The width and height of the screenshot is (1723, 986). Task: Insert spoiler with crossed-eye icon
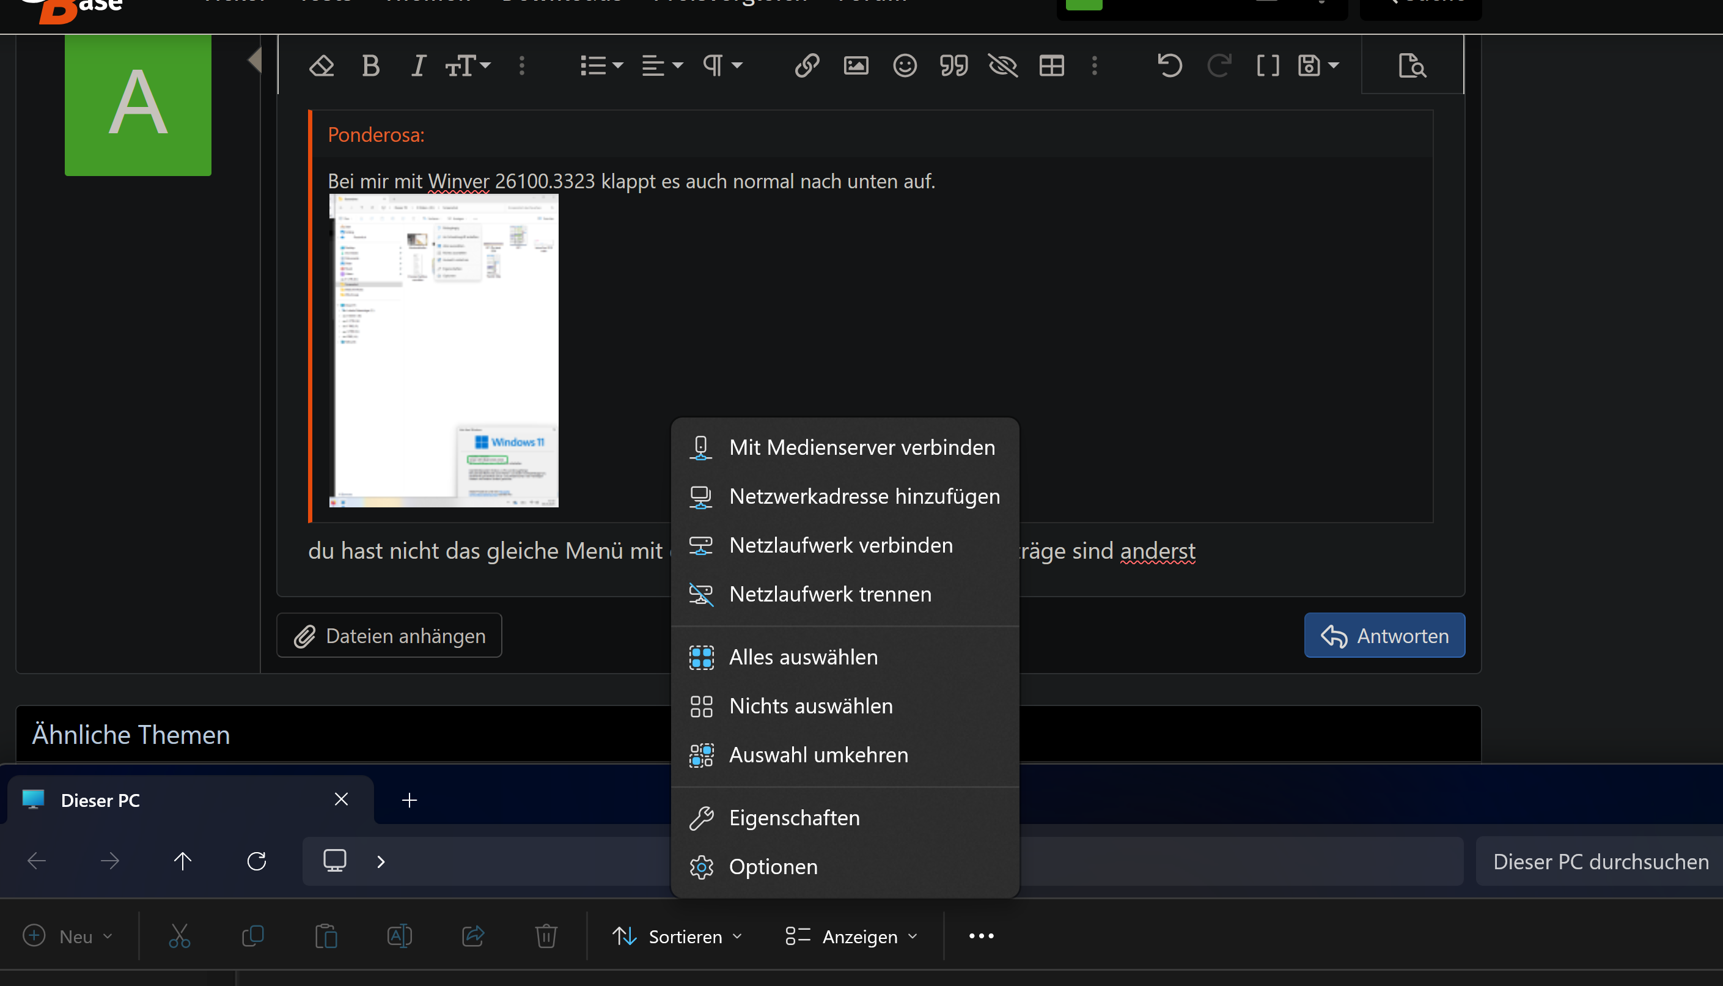(1002, 67)
